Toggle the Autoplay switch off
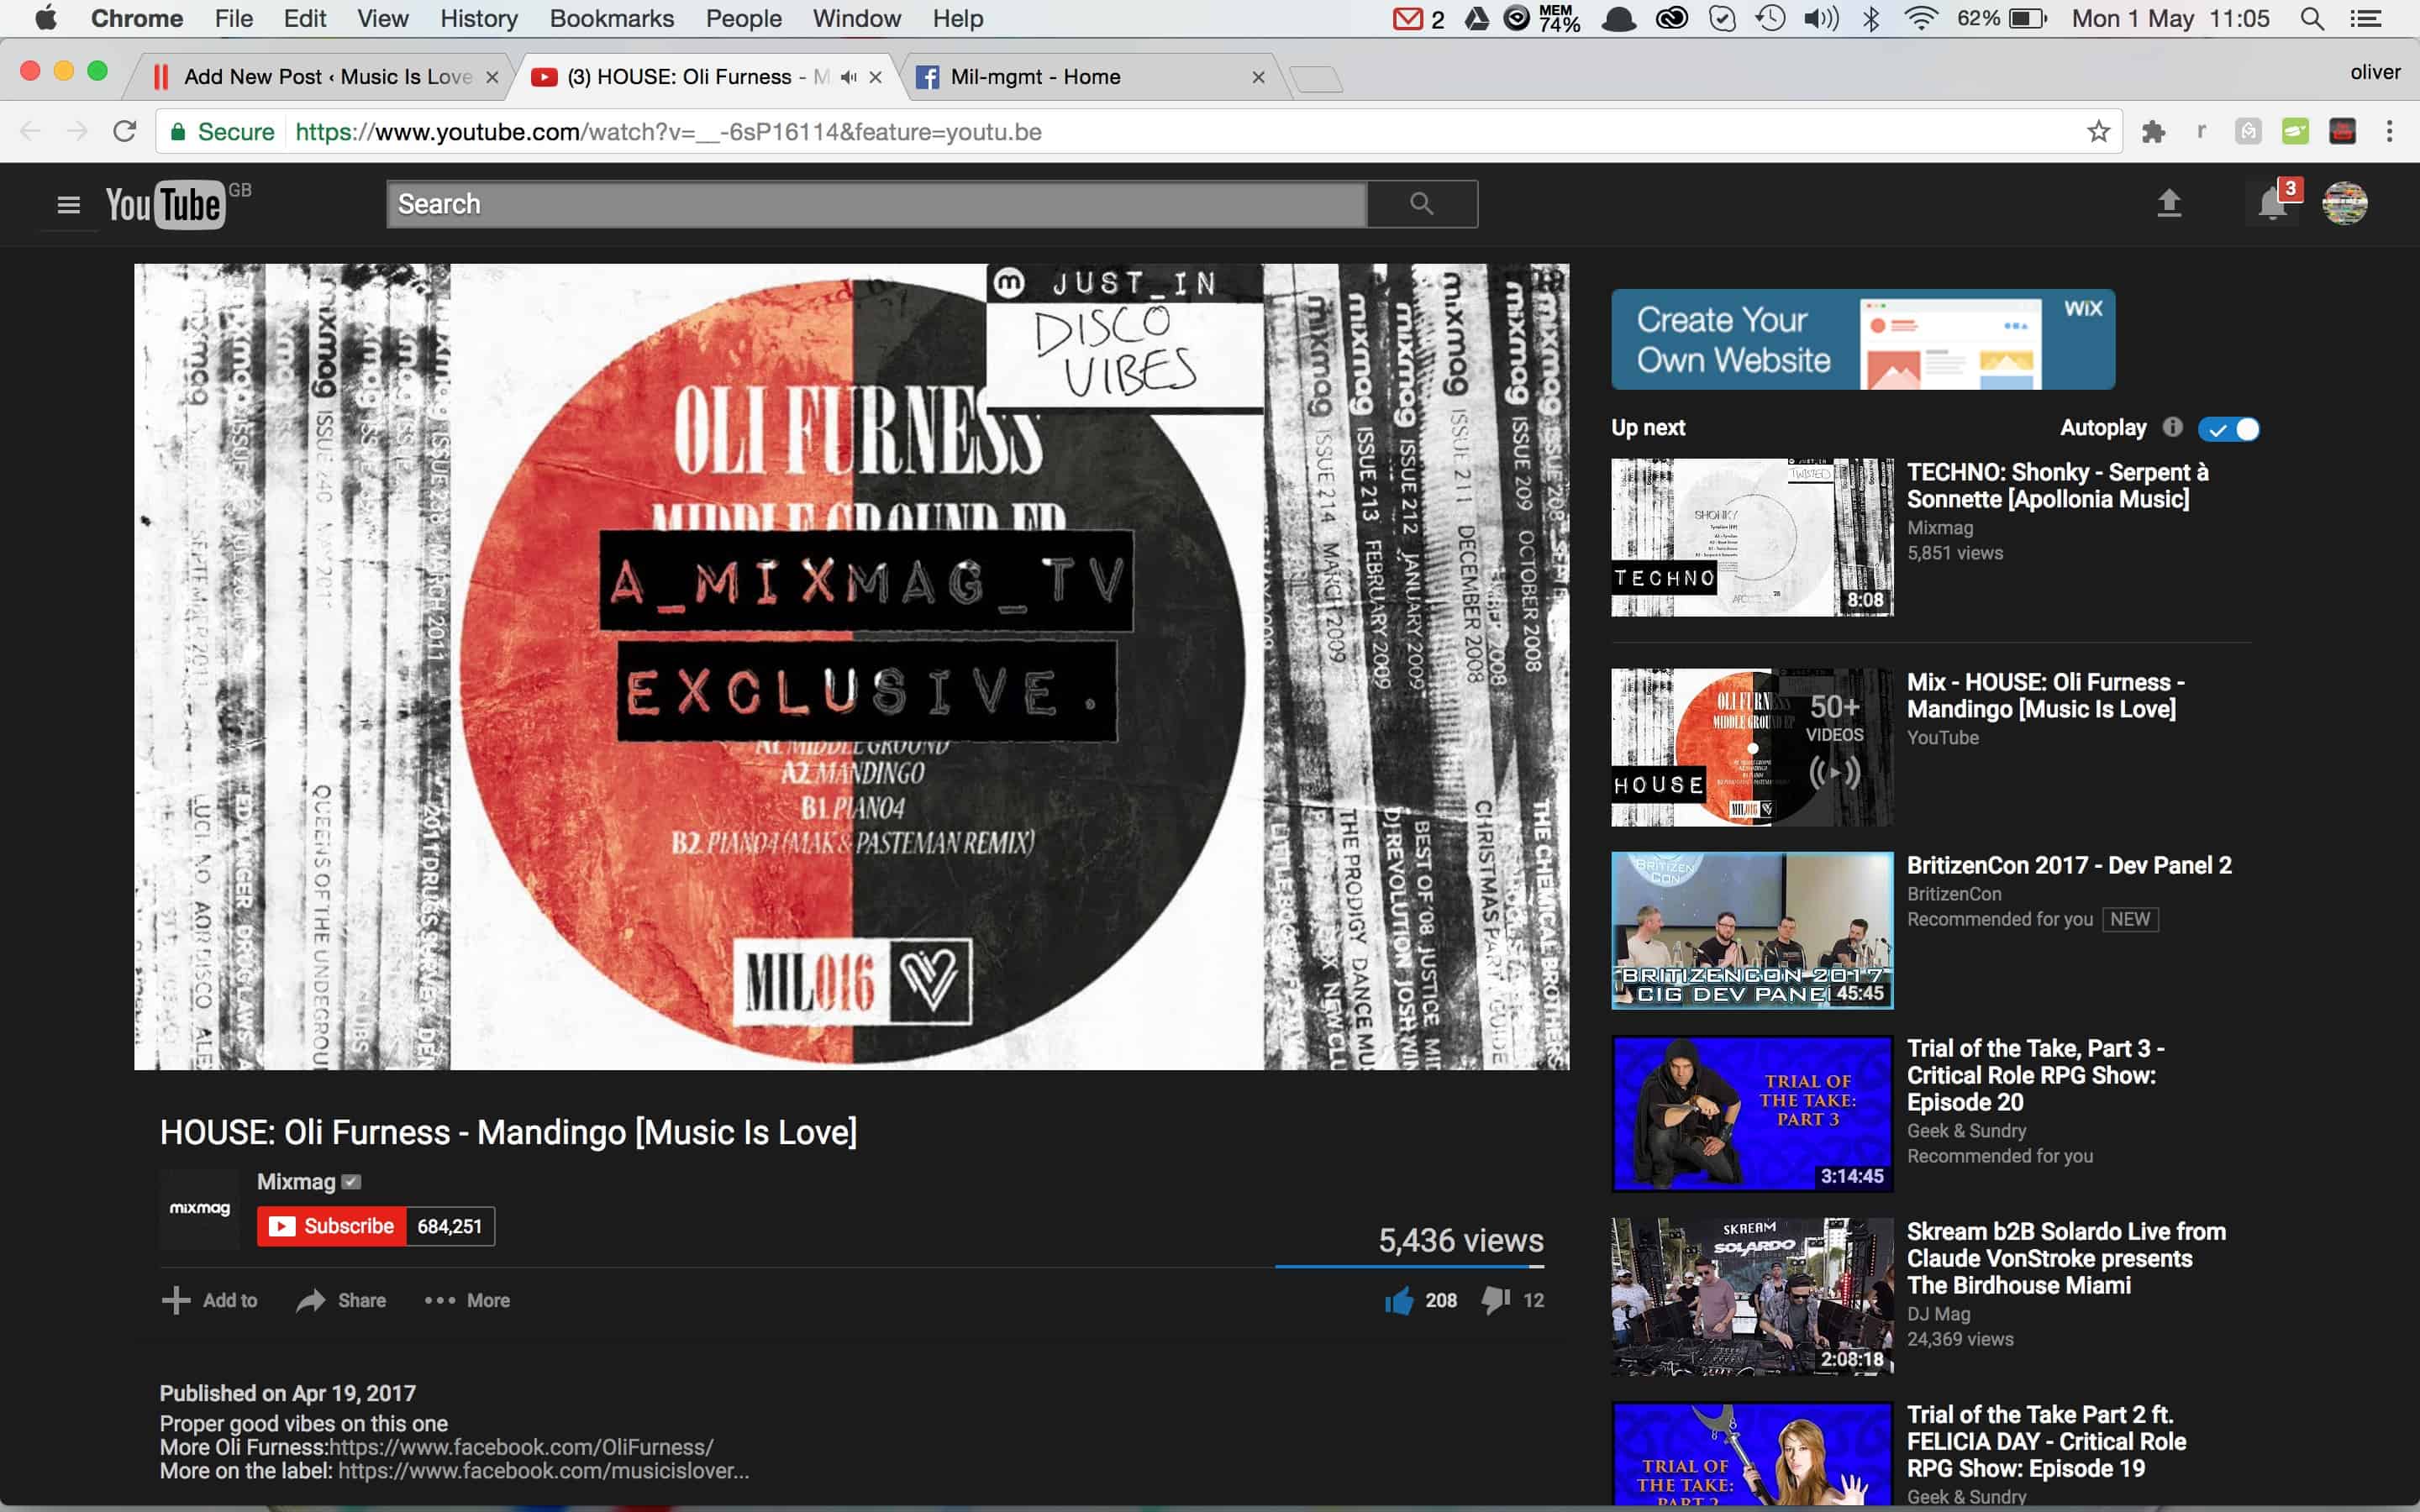2420x1512 pixels. 2228,429
